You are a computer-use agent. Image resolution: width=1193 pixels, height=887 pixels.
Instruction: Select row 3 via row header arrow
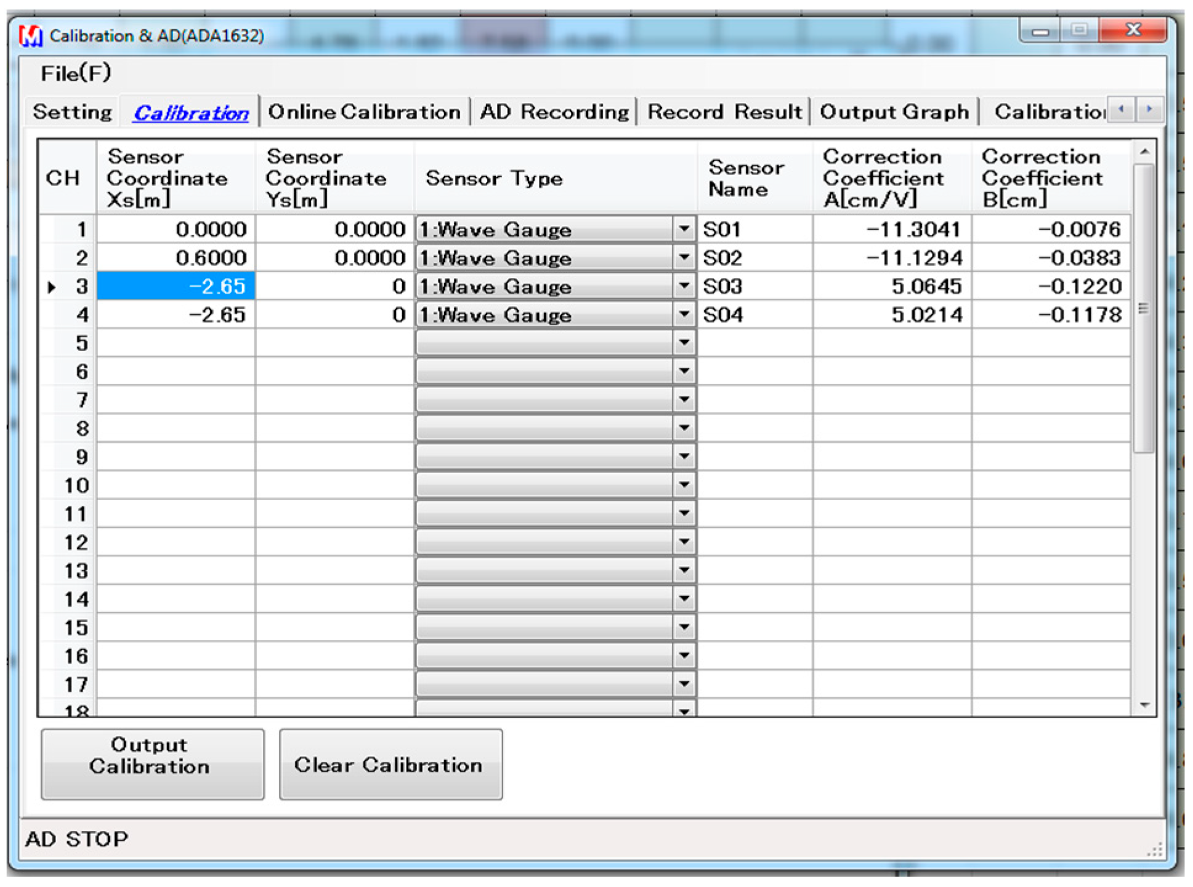pos(52,287)
